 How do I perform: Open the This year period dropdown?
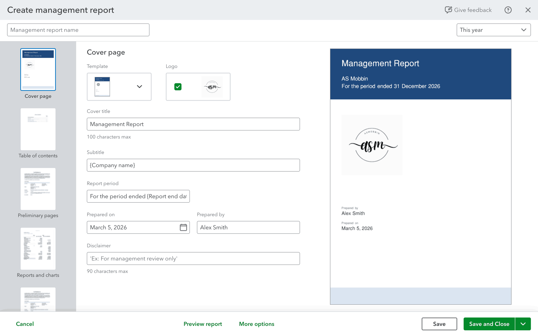[x=493, y=30]
